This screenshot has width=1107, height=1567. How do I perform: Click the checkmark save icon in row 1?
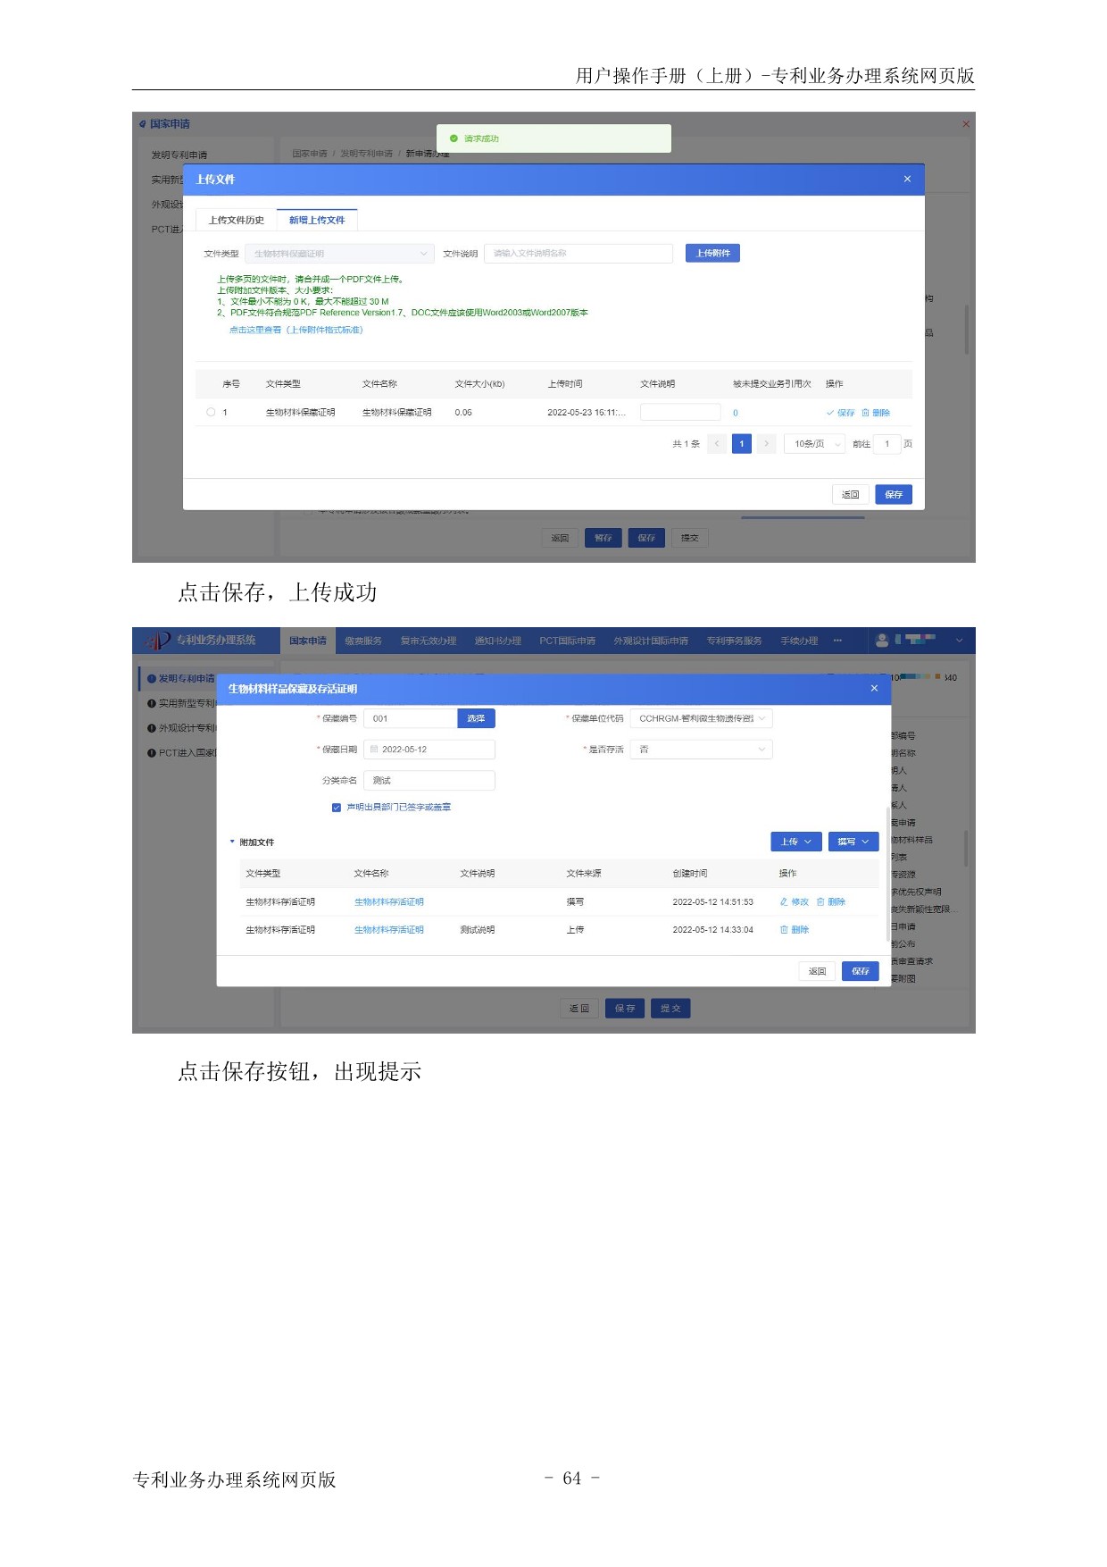(x=830, y=413)
